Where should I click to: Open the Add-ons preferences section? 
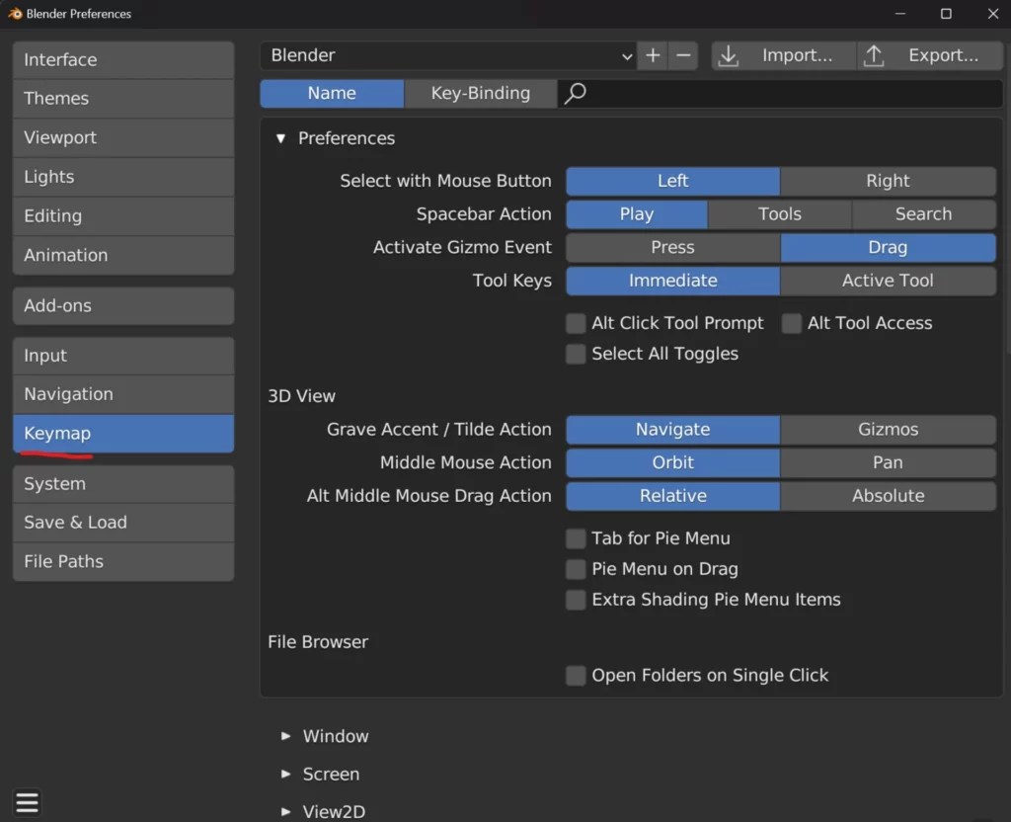coord(122,305)
